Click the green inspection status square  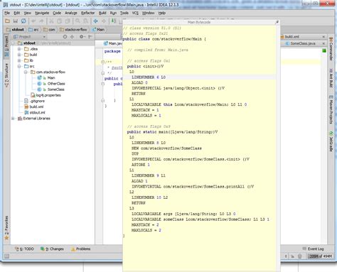(324, 50)
